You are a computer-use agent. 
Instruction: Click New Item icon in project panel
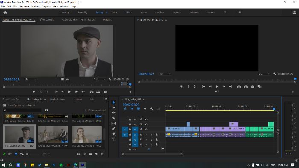(96, 154)
